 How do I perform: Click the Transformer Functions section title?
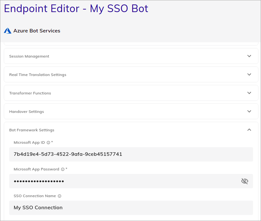pyautogui.click(x=30, y=93)
